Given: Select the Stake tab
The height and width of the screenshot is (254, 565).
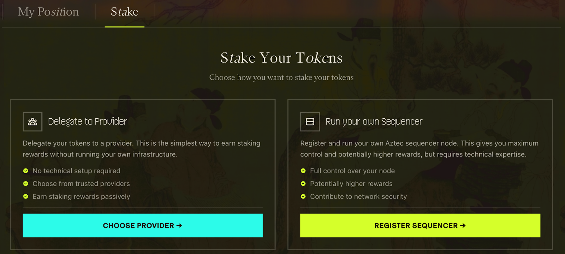Looking at the screenshot, I should click(124, 12).
